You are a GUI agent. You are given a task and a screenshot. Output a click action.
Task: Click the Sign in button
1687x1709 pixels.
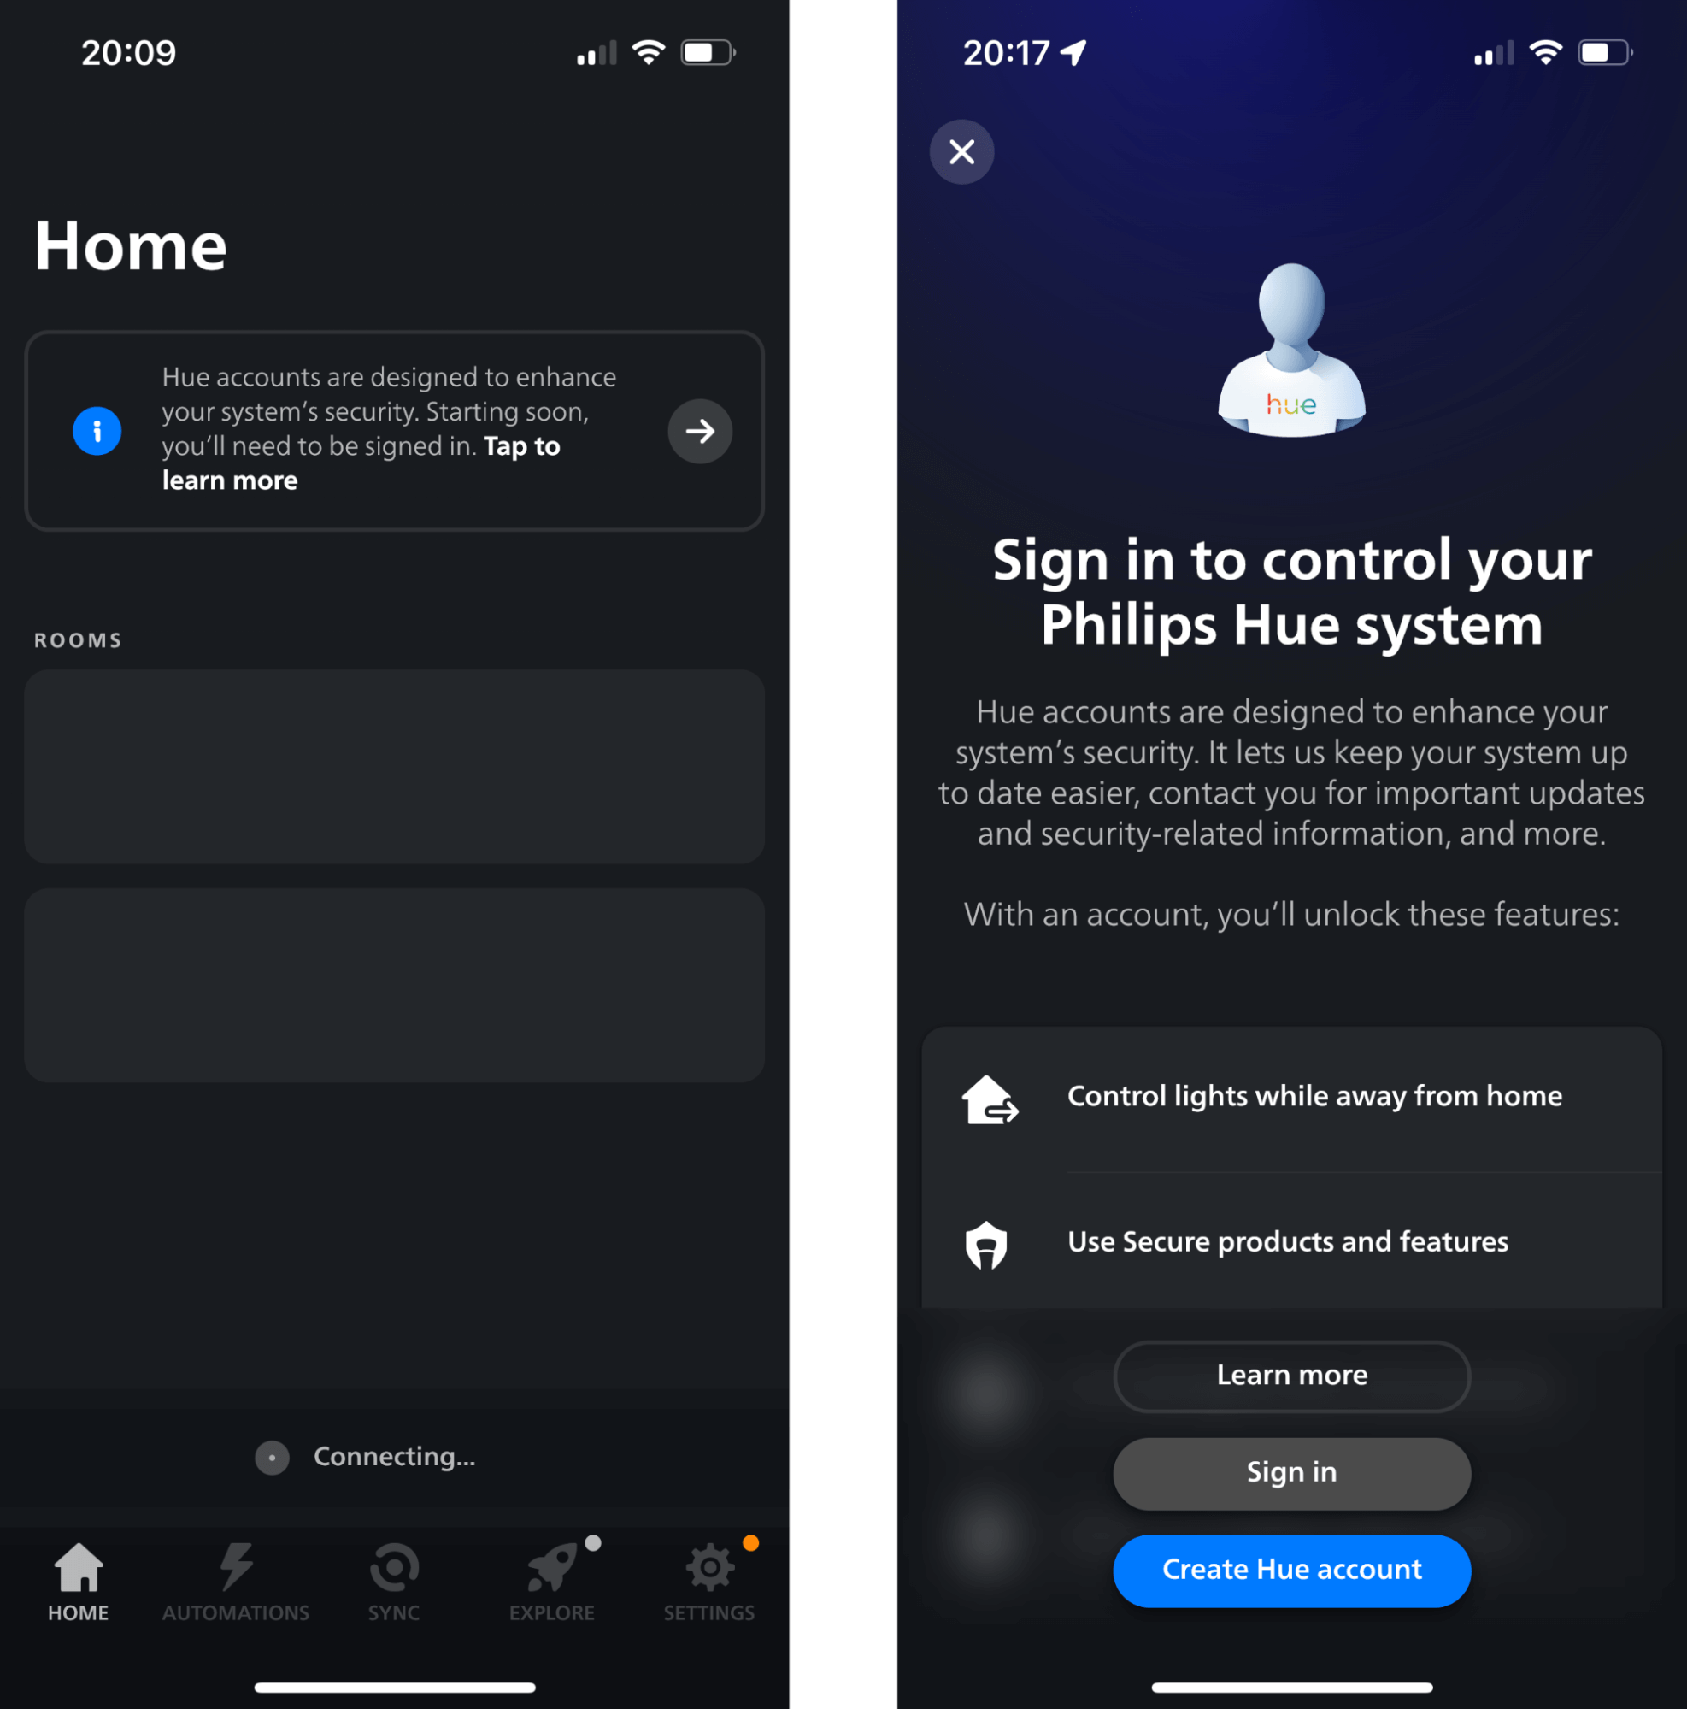coord(1291,1470)
